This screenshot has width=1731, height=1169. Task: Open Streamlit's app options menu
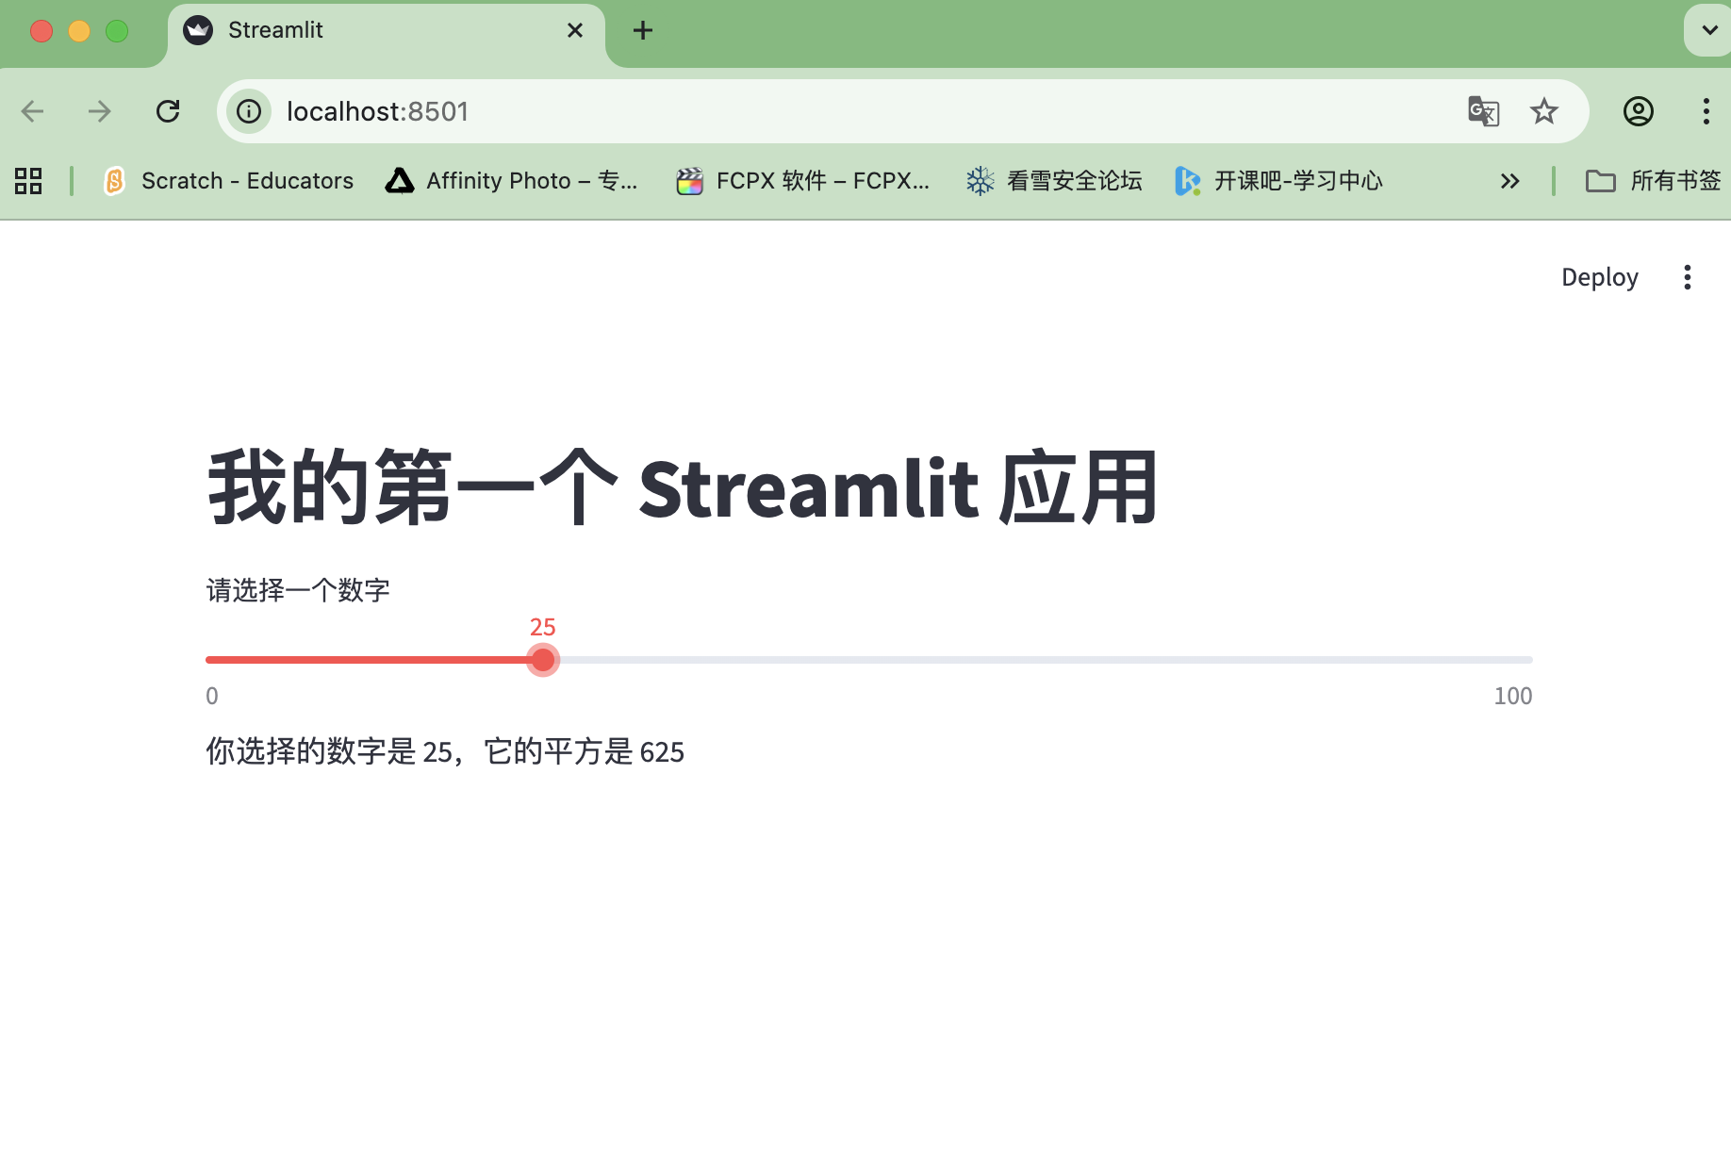point(1688,277)
